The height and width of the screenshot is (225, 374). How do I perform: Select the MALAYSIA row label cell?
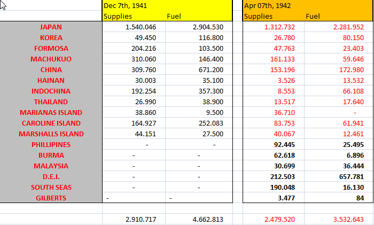coord(51,166)
